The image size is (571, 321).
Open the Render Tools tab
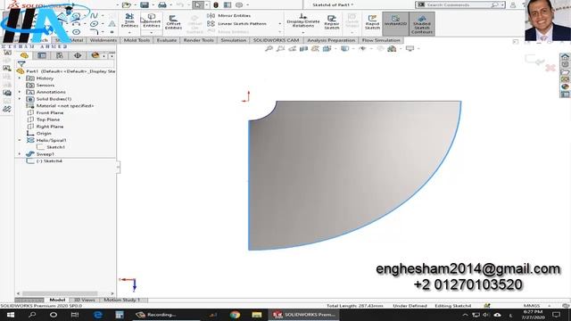pos(198,40)
